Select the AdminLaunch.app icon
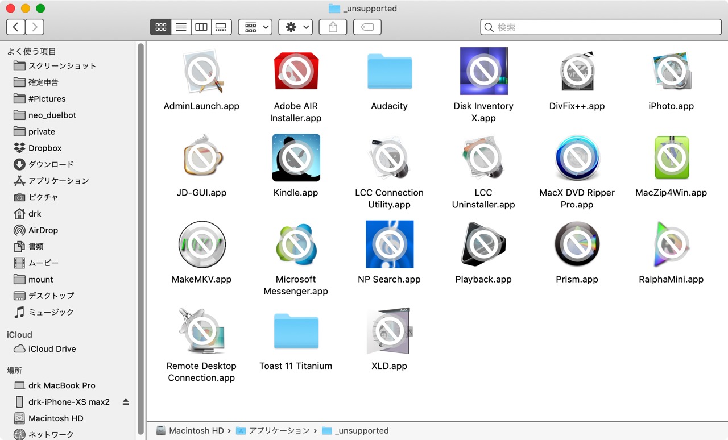Image resolution: width=728 pixels, height=440 pixels. (x=202, y=72)
